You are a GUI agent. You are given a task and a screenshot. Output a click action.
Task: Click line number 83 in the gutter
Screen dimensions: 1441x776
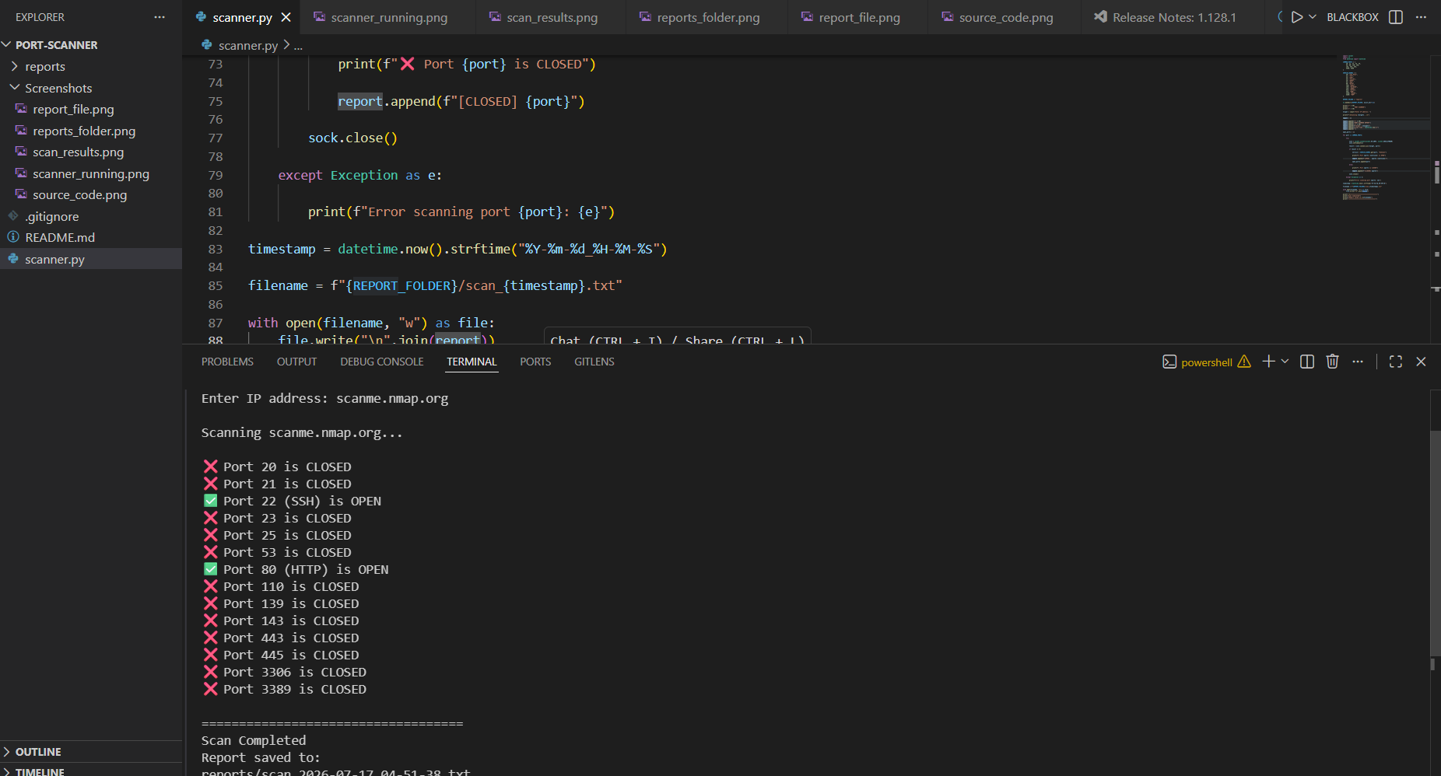(216, 250)
